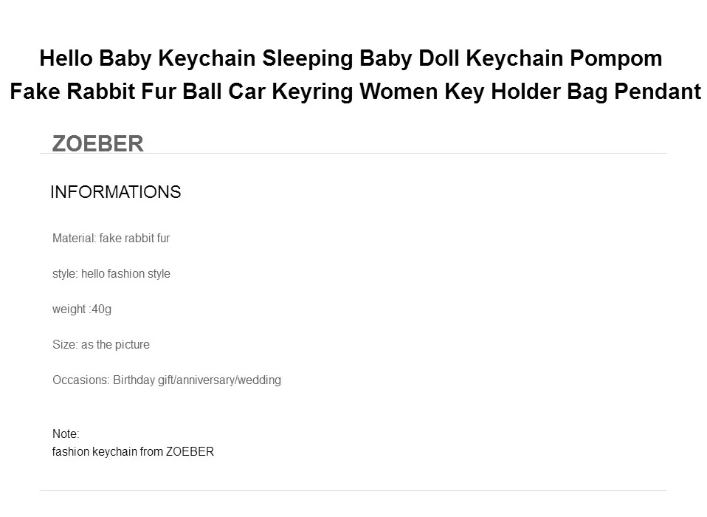
Task: Click anniversary/wedding in the occasions text
Action: click(229, 380)
